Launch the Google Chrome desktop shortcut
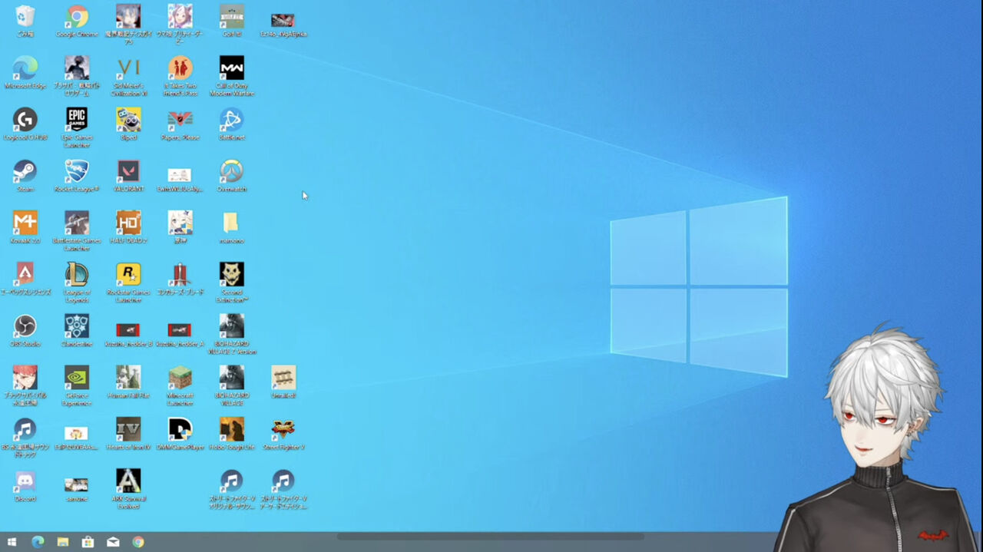 tap(77, 17)
